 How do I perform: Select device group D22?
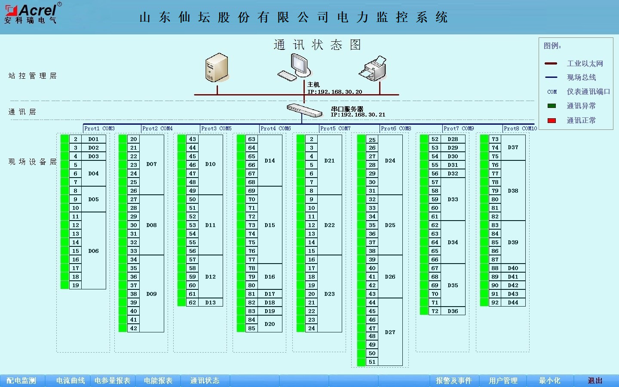330,225
